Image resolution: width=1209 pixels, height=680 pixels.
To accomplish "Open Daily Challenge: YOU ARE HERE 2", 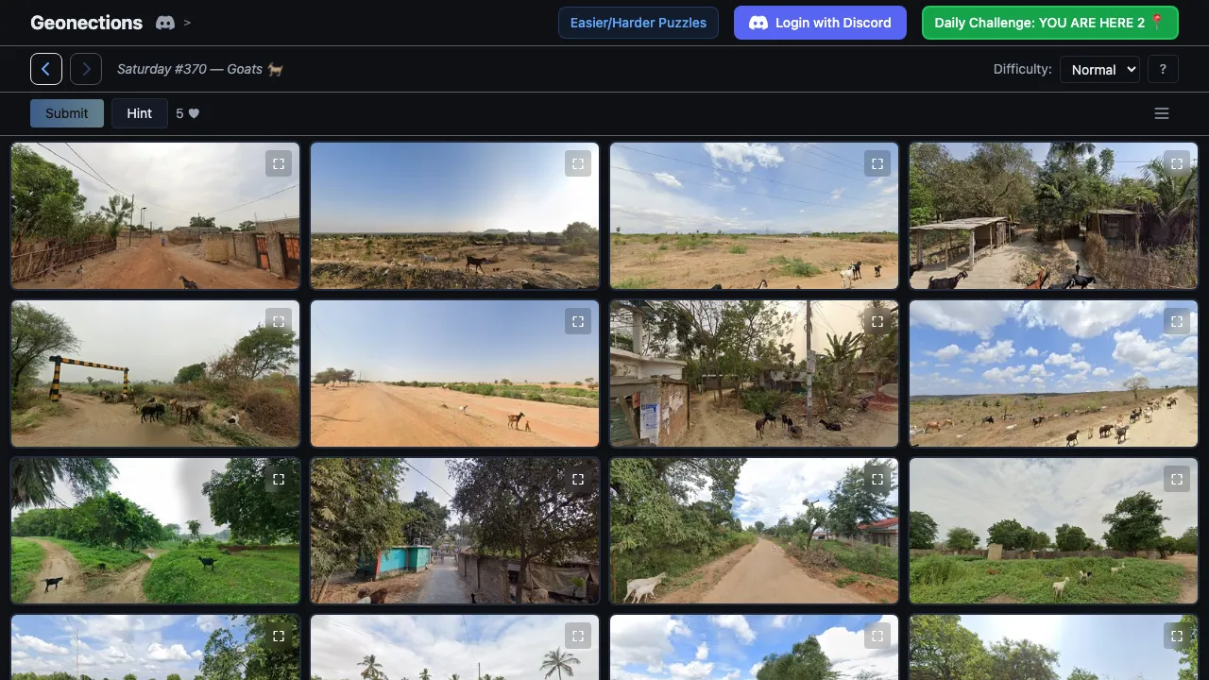I will (x=1050, y=23).
